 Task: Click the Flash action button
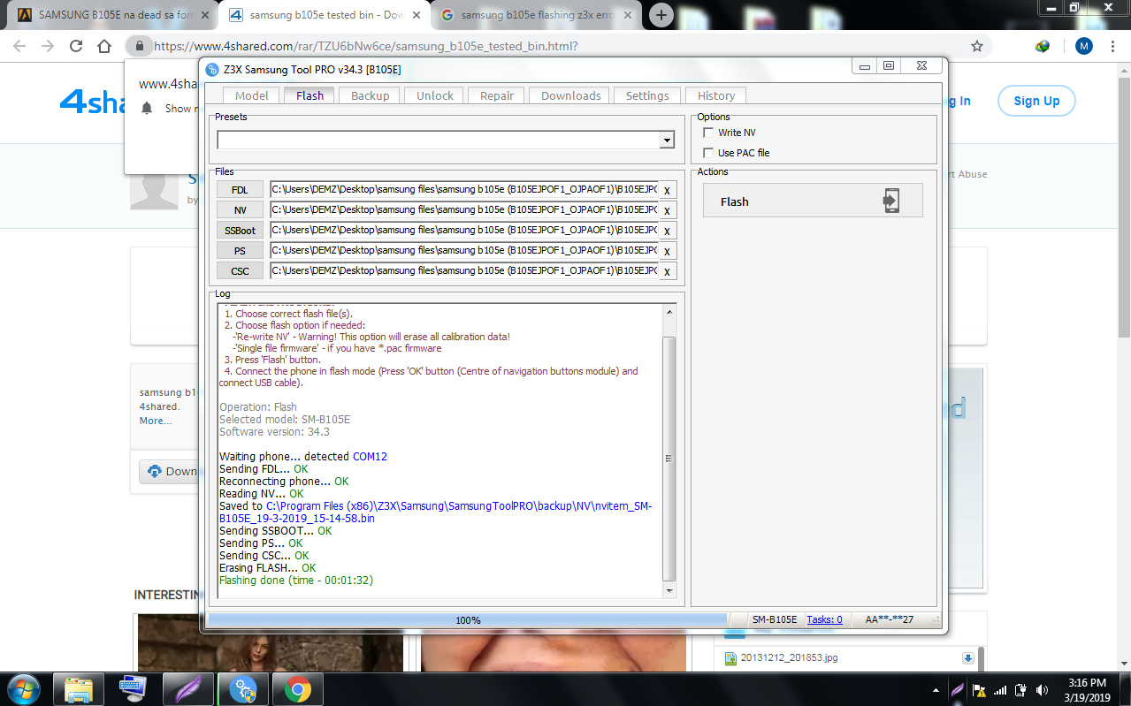click(x=813, y=201)
